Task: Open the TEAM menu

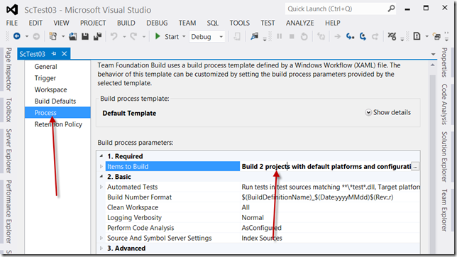Action: 187,23
